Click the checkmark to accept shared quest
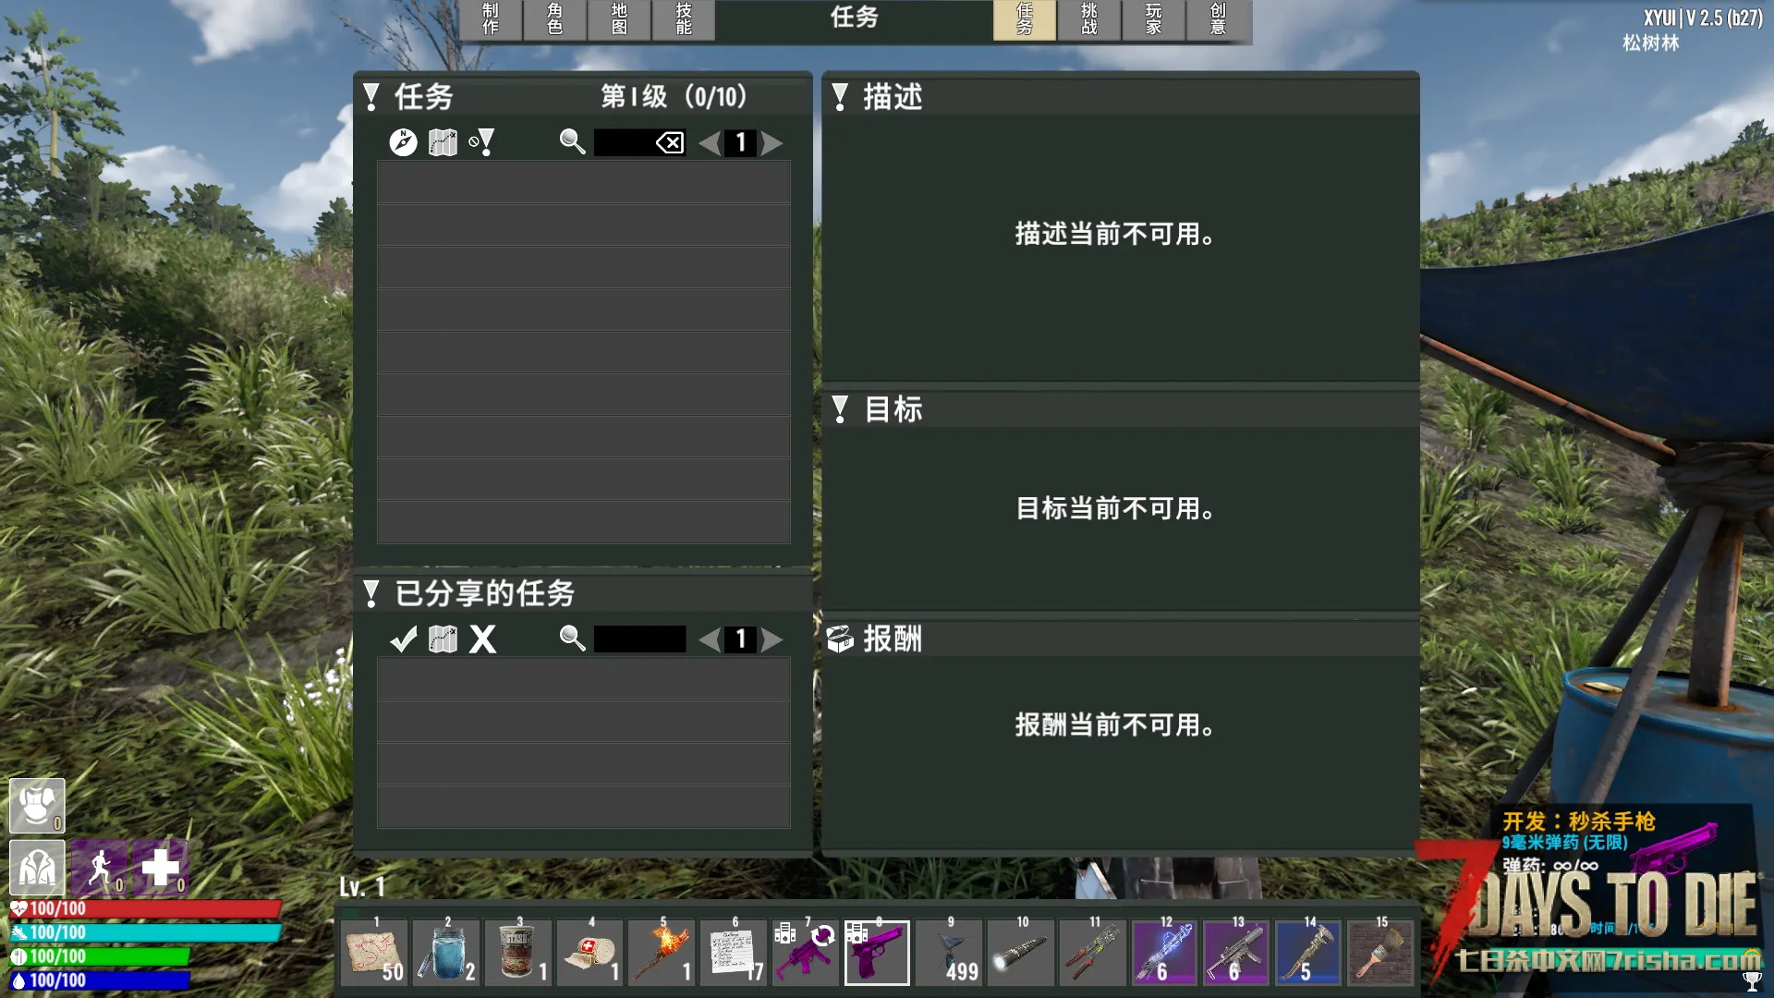Screen dimensions: 1774x998 [403, 639]
